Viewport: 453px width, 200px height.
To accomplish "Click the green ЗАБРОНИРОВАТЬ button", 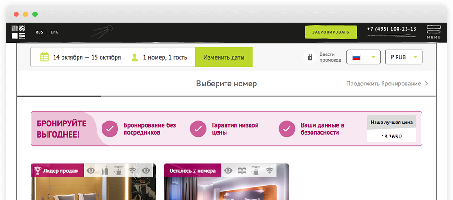I will (331, 32).
